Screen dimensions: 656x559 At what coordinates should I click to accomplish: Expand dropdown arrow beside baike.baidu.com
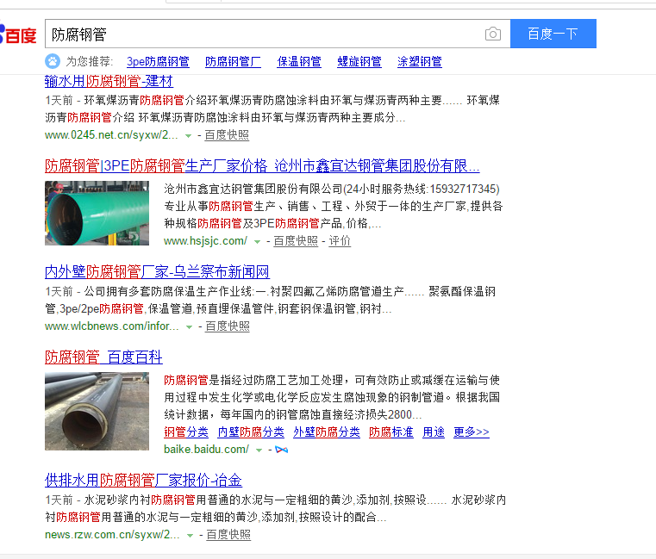[x=259, y=450]
